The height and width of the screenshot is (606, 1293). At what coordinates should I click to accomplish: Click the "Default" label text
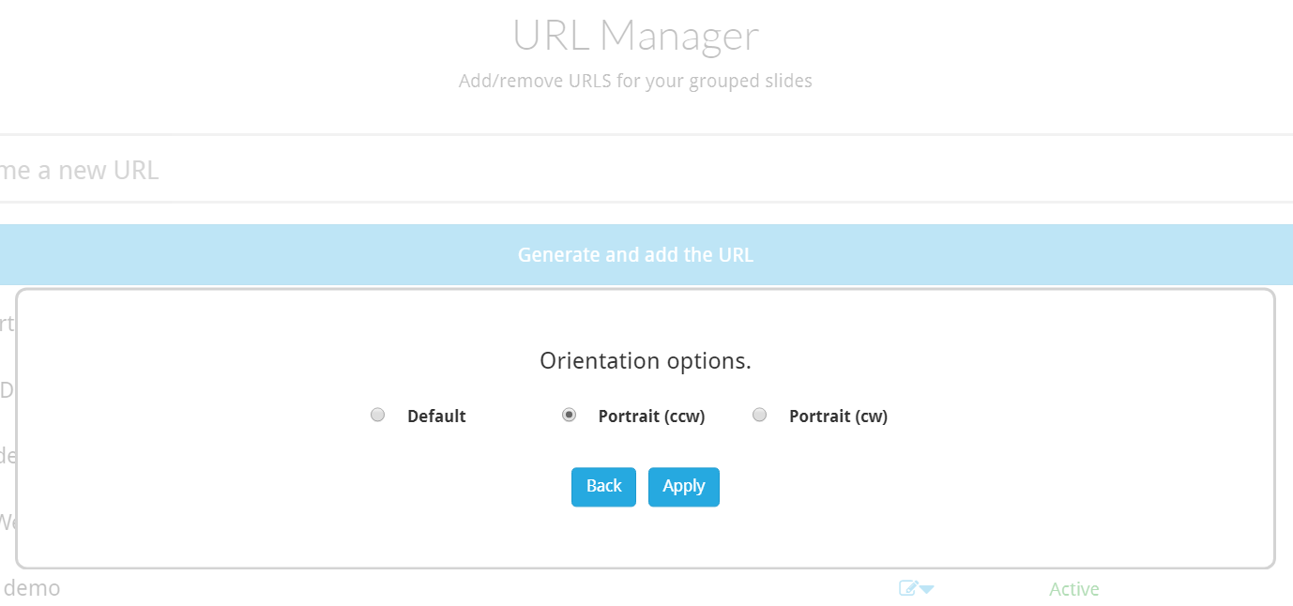436,417
